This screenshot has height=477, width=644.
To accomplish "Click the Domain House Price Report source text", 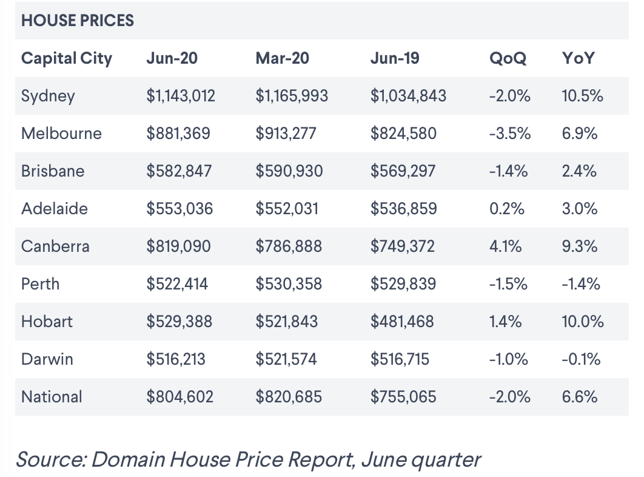I will (x=248, y=459).
